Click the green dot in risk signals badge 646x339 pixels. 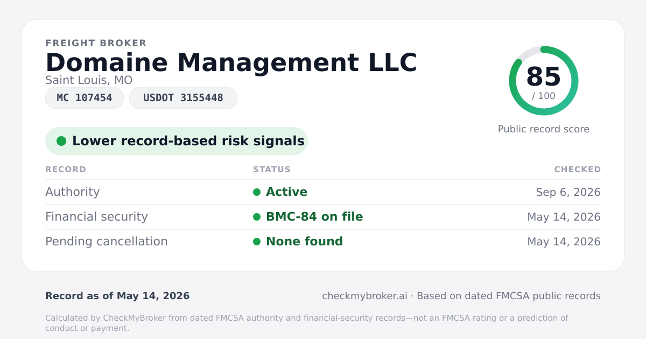pyautogui.click(x=61, y=141)
